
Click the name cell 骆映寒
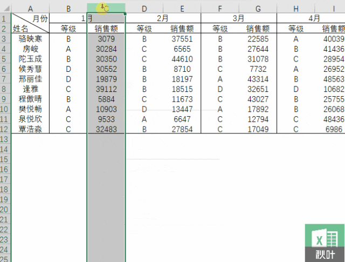[x=30, y=39]
